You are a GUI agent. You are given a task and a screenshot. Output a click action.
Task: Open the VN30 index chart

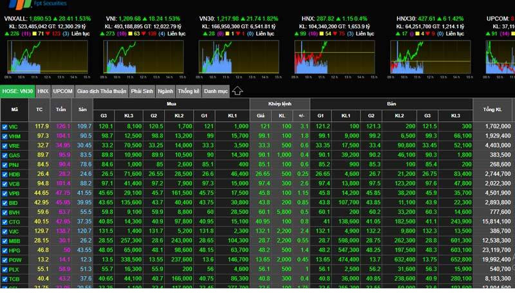click(239, 57)
